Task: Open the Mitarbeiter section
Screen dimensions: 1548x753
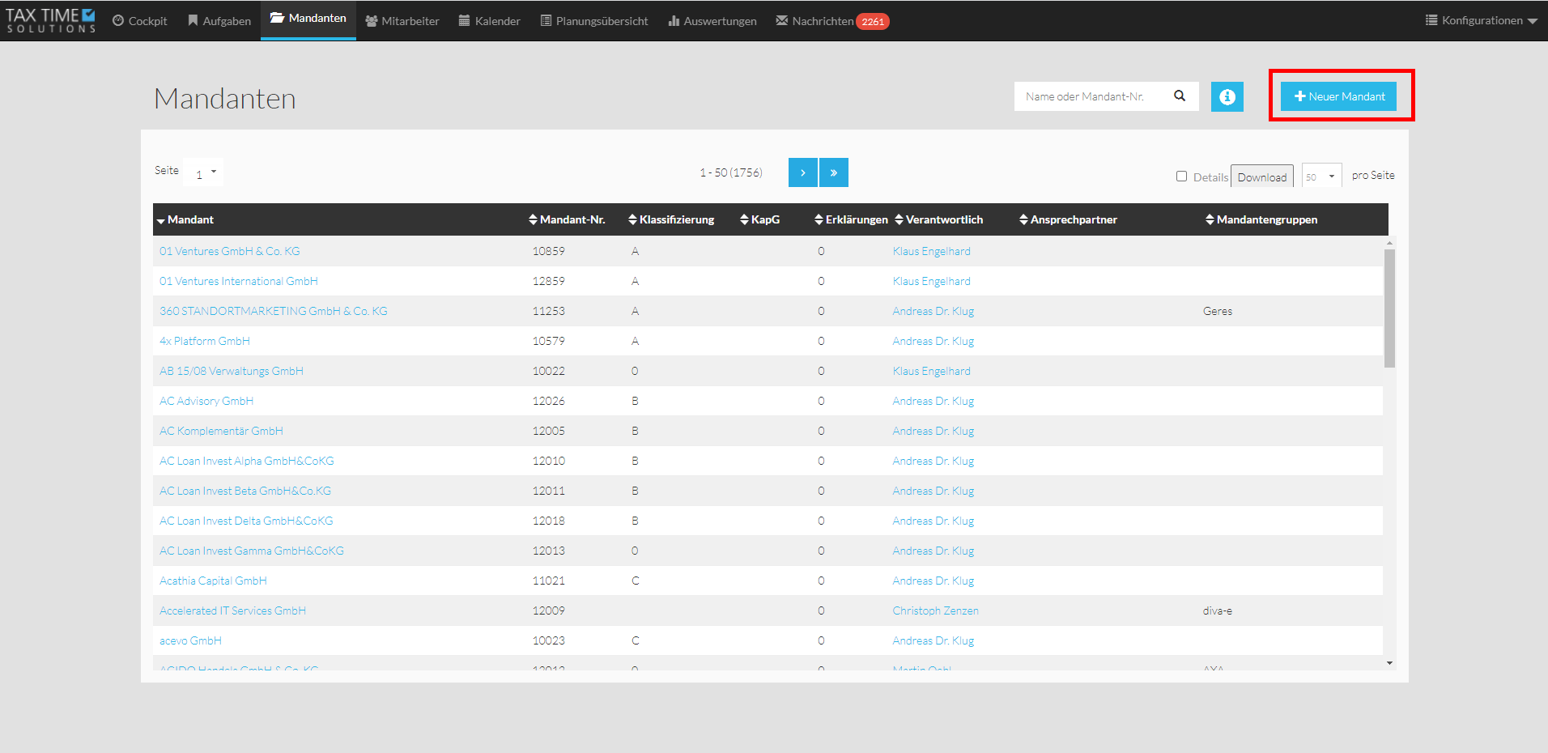Action: click(402, 21)
